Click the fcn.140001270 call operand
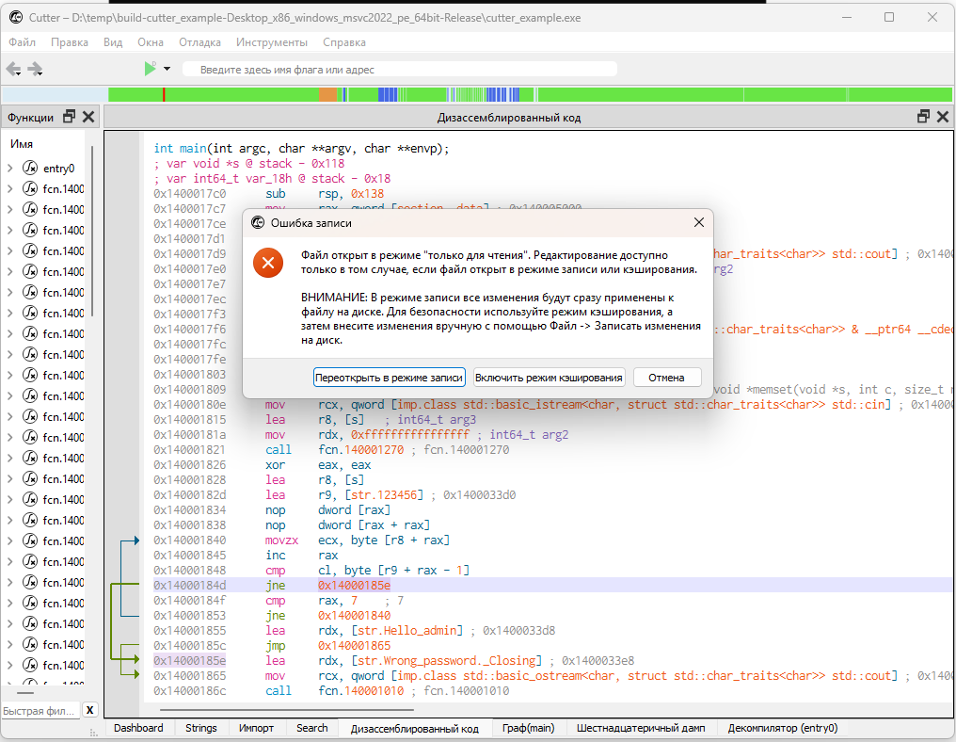Image resolution: width=956 pixels, height=742 pixels. click(x=361, y=450)
